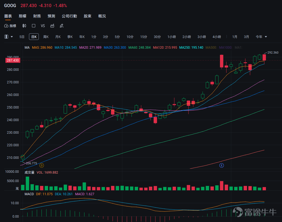The width and height of the screenshot is (282, 222).
Task: Open the 財務 tab
Action: tap(37, 16)
